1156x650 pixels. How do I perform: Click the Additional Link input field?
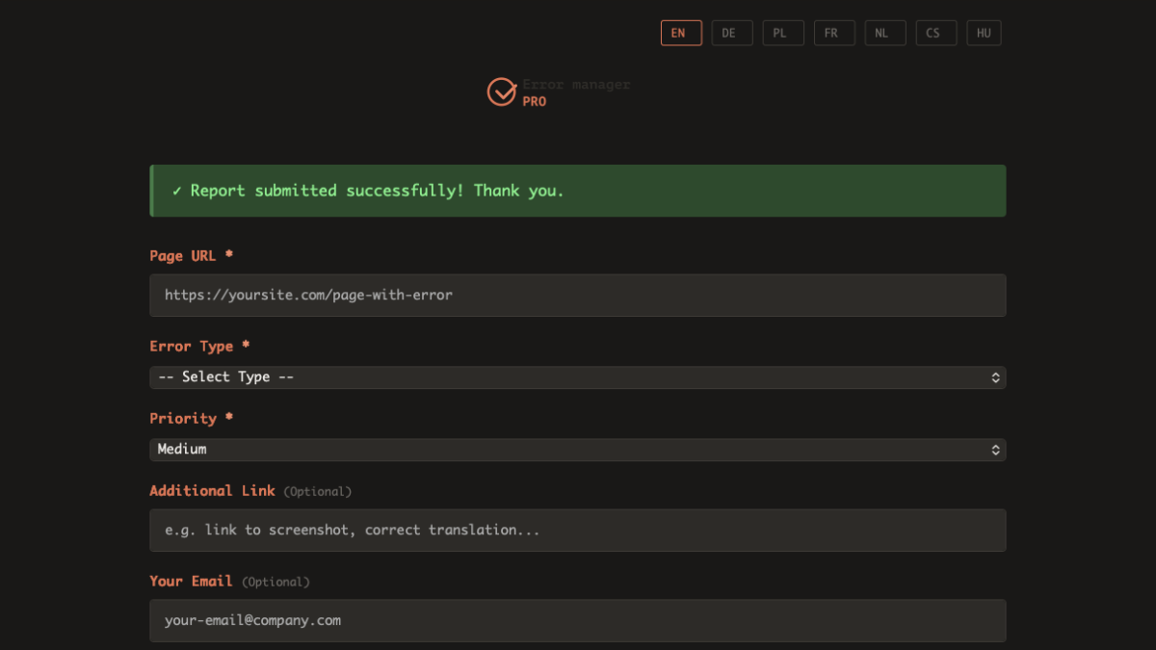click(x=578, y=530)
